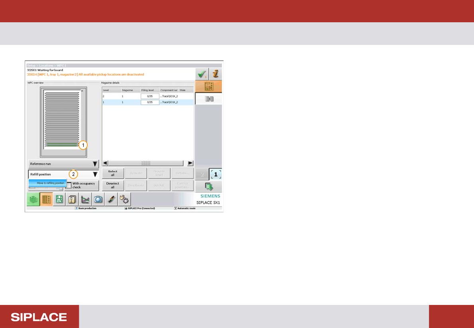
Task: Click the 'Magazine' column header
Action: coord(131,90)
